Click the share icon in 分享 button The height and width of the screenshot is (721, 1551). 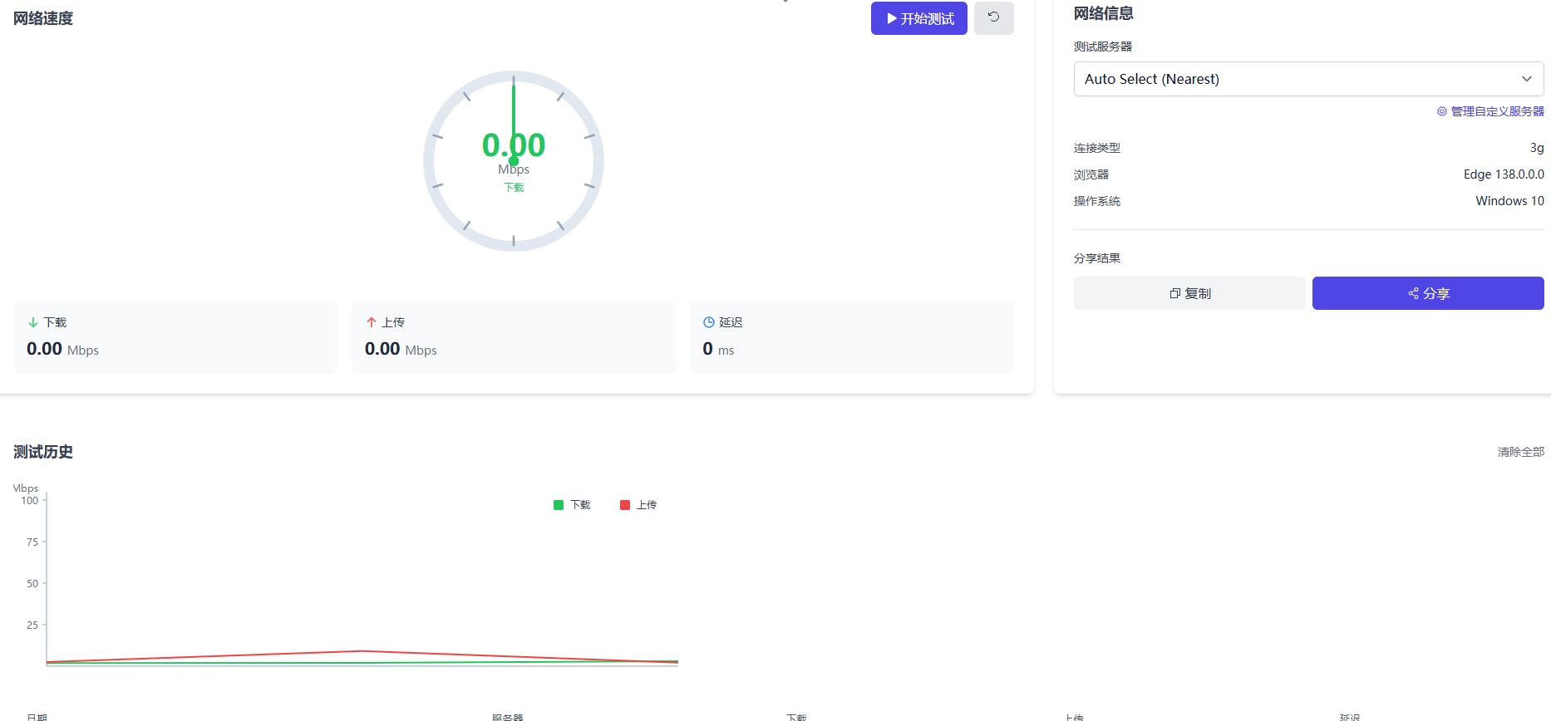click(x=1413, y=293)
